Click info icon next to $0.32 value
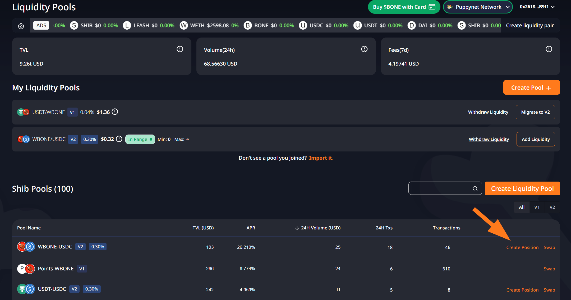The image size is (571, 300). 119,139
